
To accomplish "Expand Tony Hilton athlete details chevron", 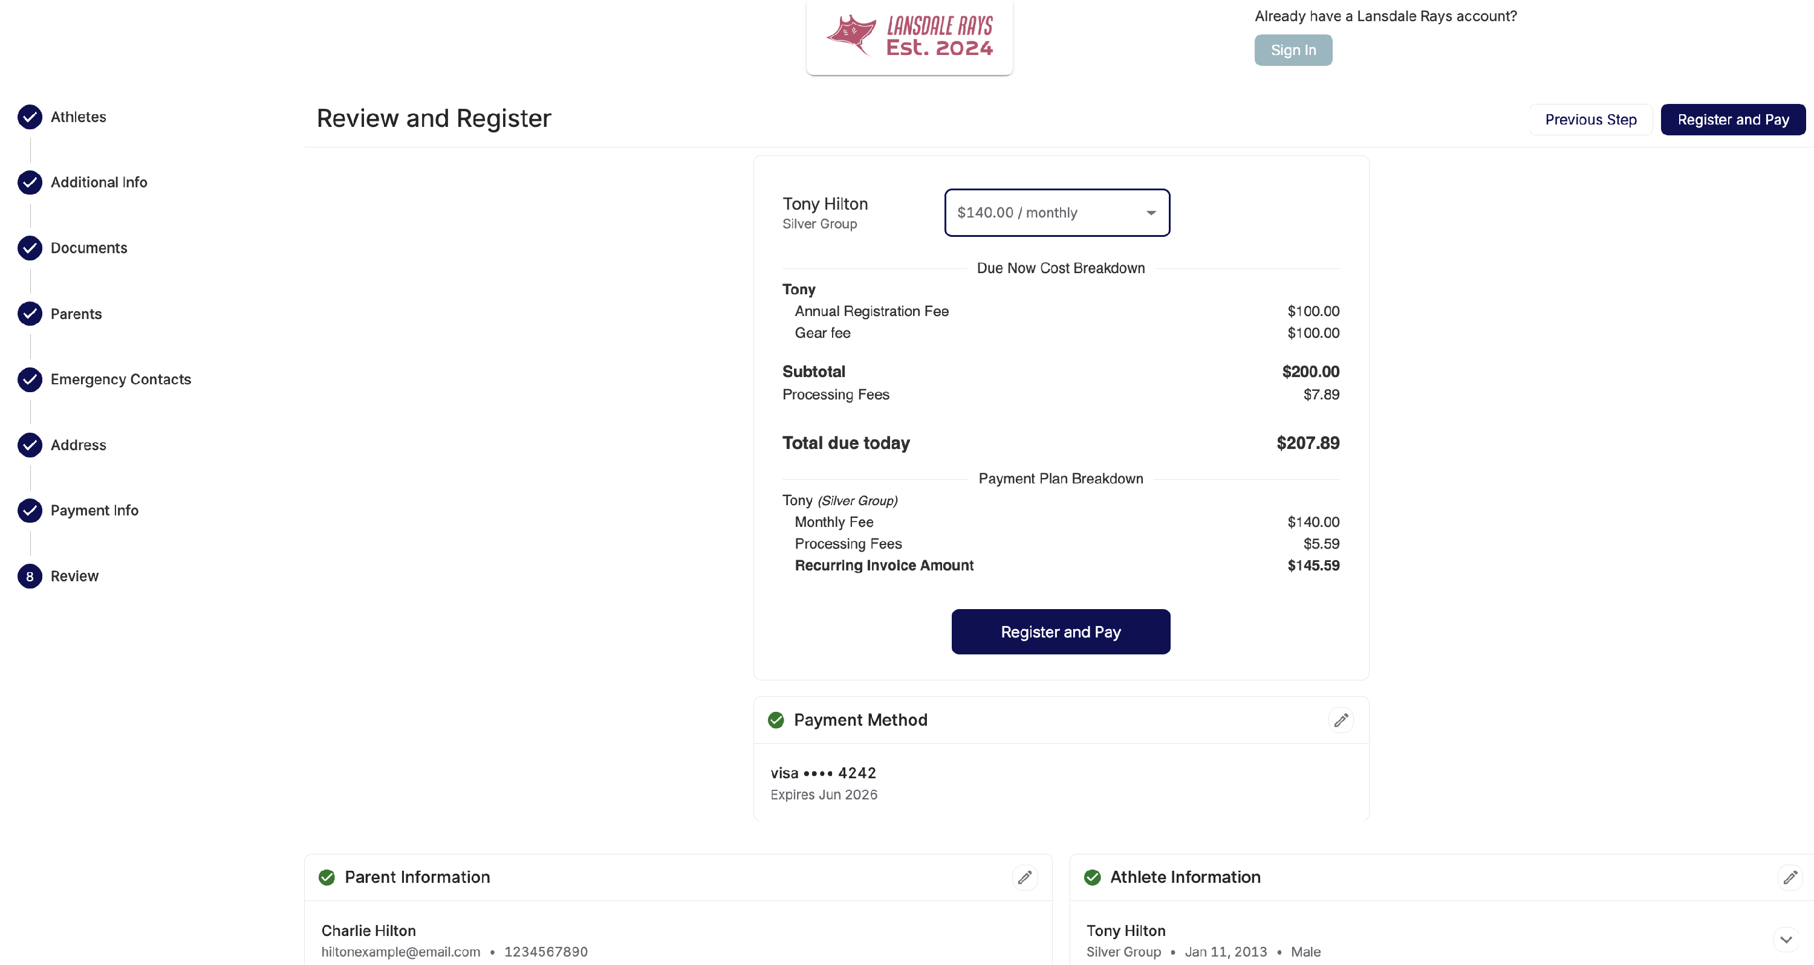I will click(x=1786, y=940).
